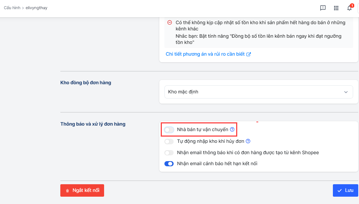Click the trash icon on Ngắt kết nối
The width and height of the screenshot is (359, 204).
tap(67, 190)
